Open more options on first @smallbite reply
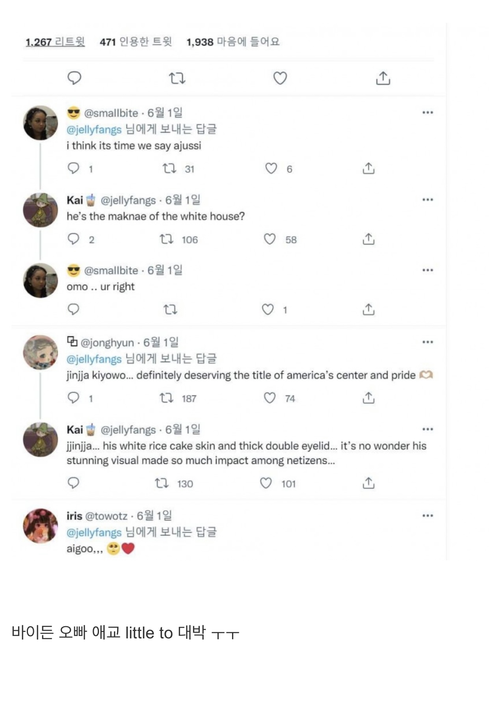Image resolution: width=489 pixels, height=714 pixels. 428,113
